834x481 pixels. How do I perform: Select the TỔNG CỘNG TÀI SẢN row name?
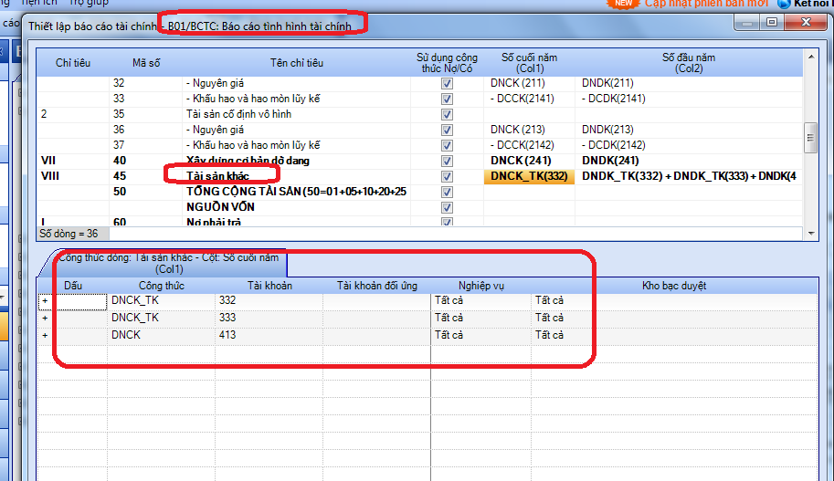click(296, 192)
